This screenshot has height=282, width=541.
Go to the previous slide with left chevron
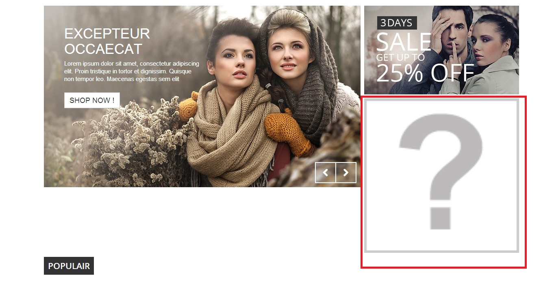point(326,173)
